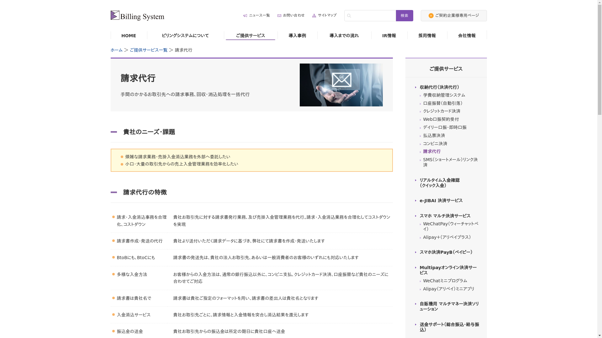Open SMS(ショートメール)リンク決済 in the sidebar
Viewport: 602px width, 338px height.
pyautogui.click(x=450, y=162)
